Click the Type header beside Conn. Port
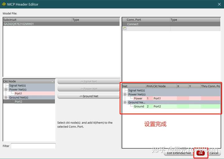The height and width of the screenshot is (159, 224). (x=195, y=20)
